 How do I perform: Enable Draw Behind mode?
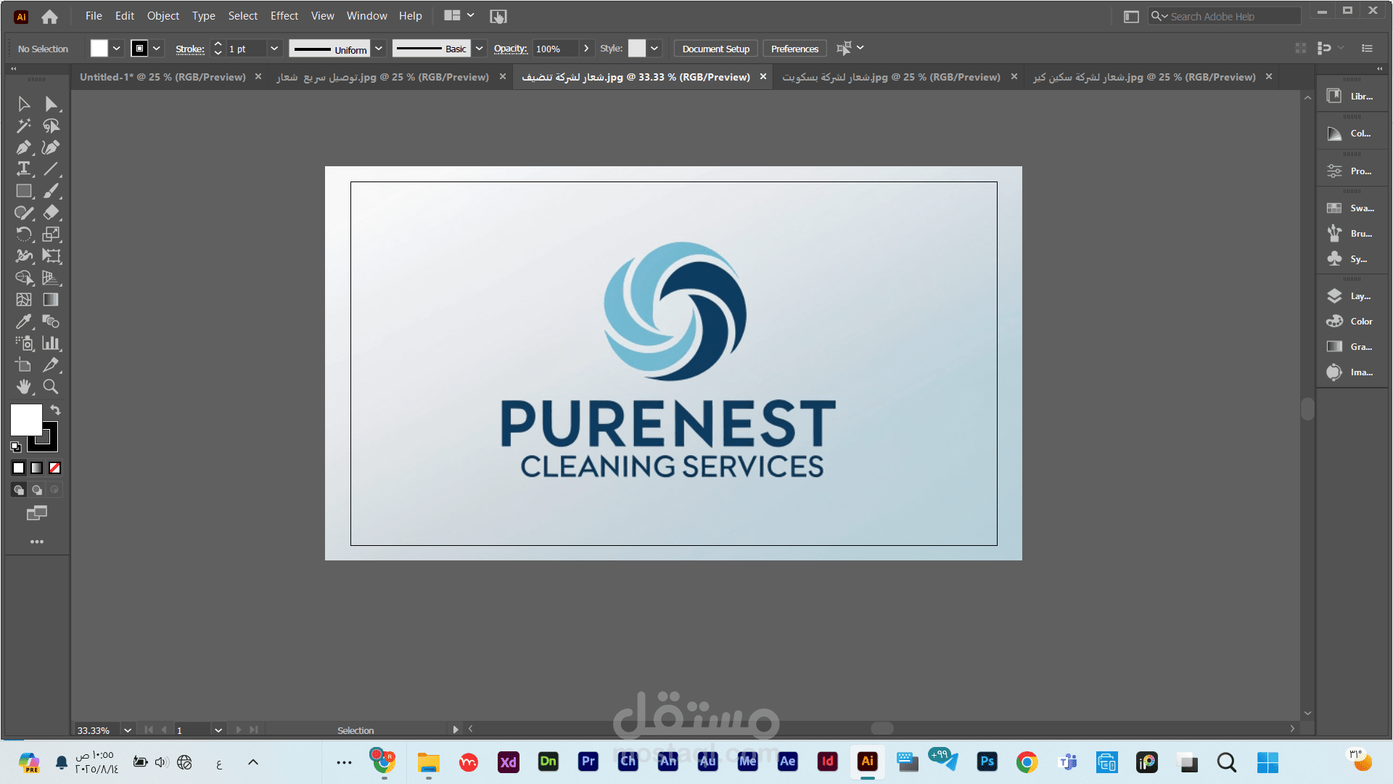coord(37,490)
